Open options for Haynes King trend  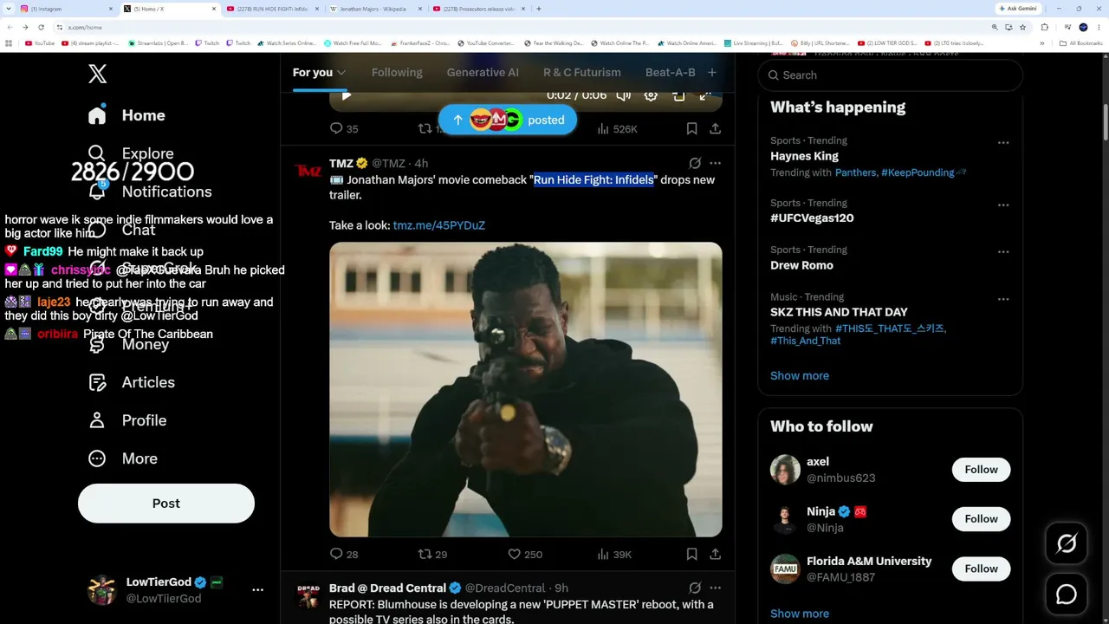[1003, 142]
